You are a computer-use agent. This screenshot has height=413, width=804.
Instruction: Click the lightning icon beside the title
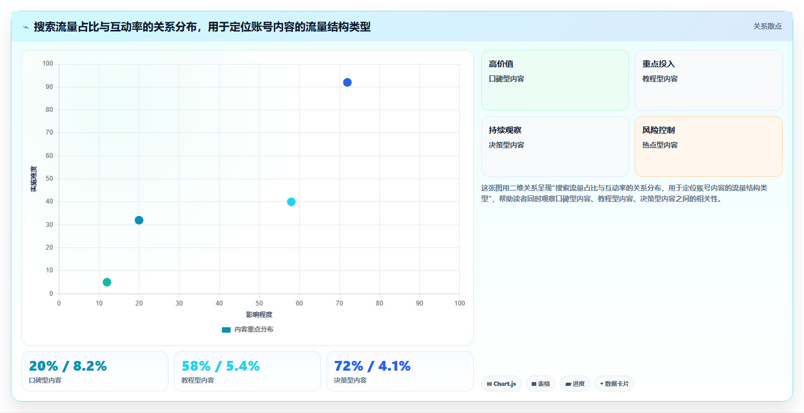click(x=26, y=27)
